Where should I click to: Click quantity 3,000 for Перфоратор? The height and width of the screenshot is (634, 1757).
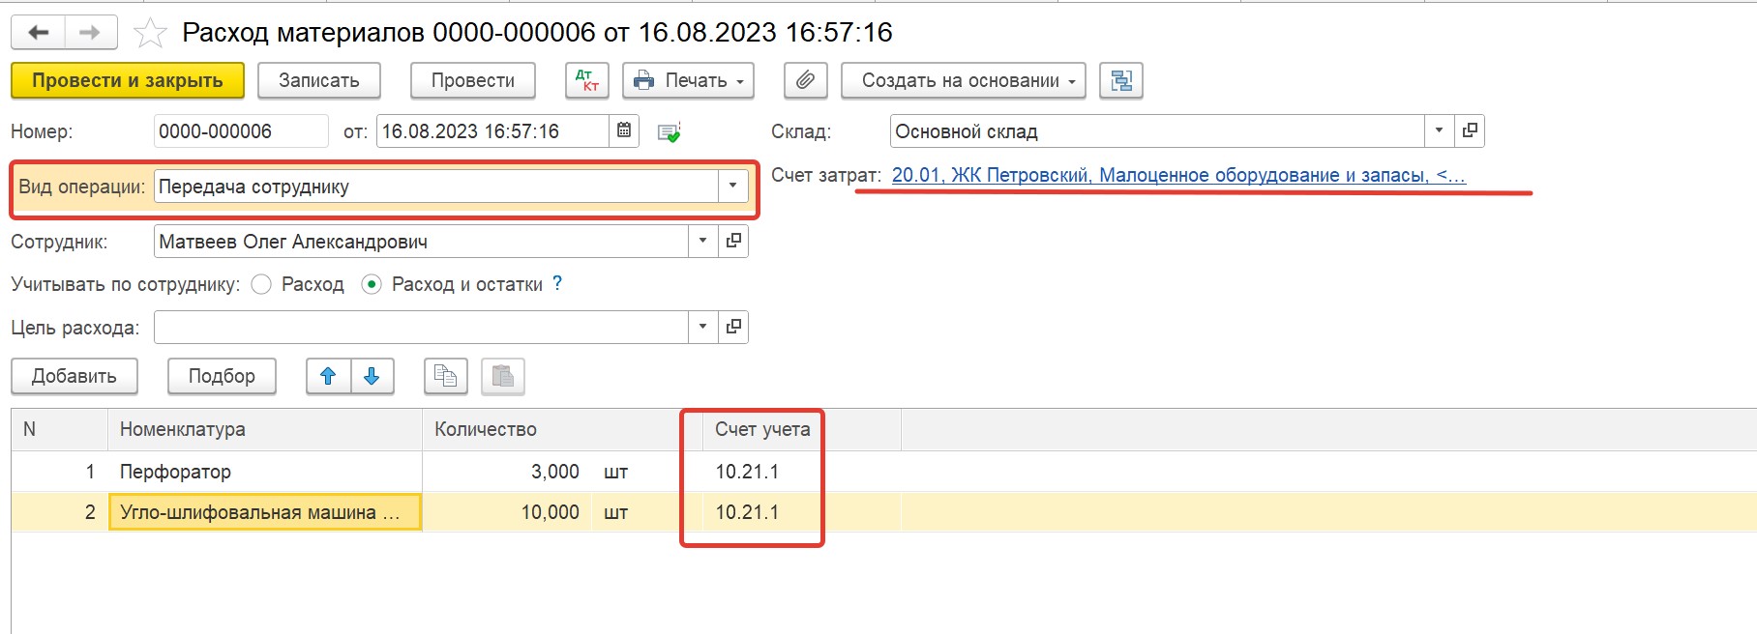(x=507, y=472)
